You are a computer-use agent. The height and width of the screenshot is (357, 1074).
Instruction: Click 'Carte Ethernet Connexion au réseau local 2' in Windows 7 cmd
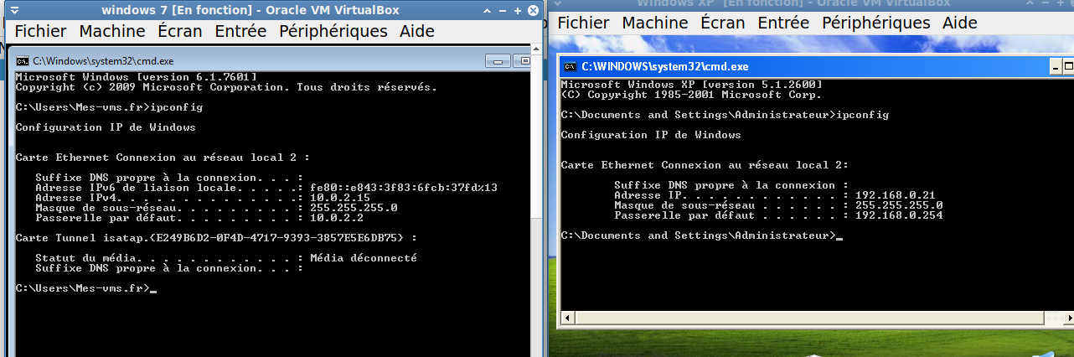163,158
